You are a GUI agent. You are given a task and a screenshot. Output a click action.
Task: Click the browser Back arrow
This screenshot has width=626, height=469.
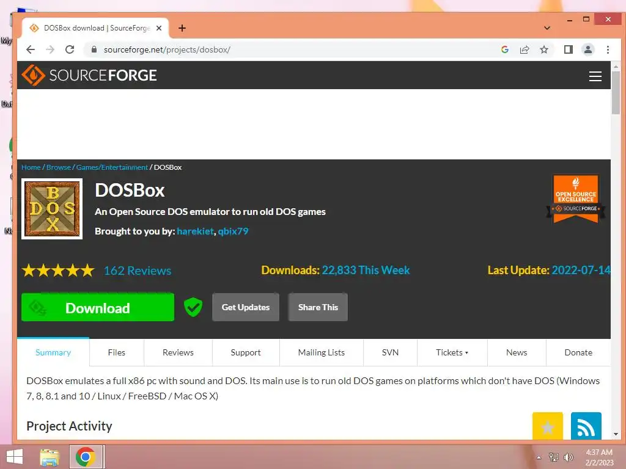pos(31,49)
